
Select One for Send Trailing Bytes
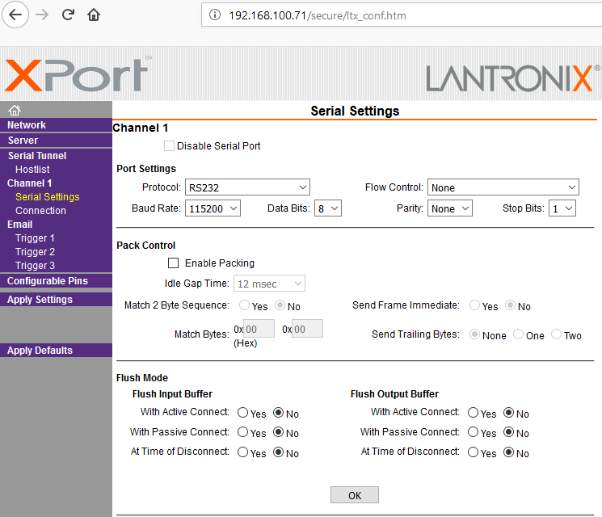[518, 334]
